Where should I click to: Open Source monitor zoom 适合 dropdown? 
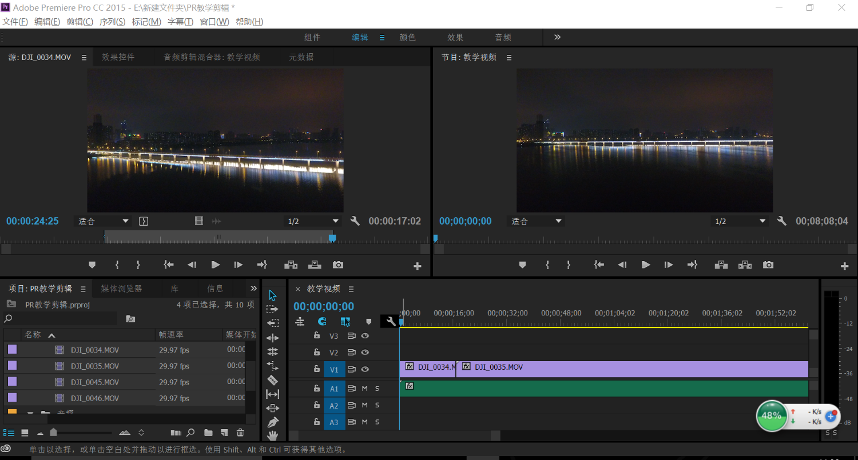(103, 221)
